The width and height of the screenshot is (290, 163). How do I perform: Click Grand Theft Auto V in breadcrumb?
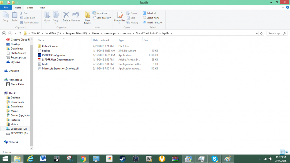click(147, 33)
